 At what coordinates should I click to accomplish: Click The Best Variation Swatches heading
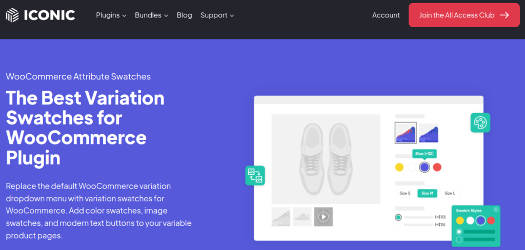tap(86, 128)
